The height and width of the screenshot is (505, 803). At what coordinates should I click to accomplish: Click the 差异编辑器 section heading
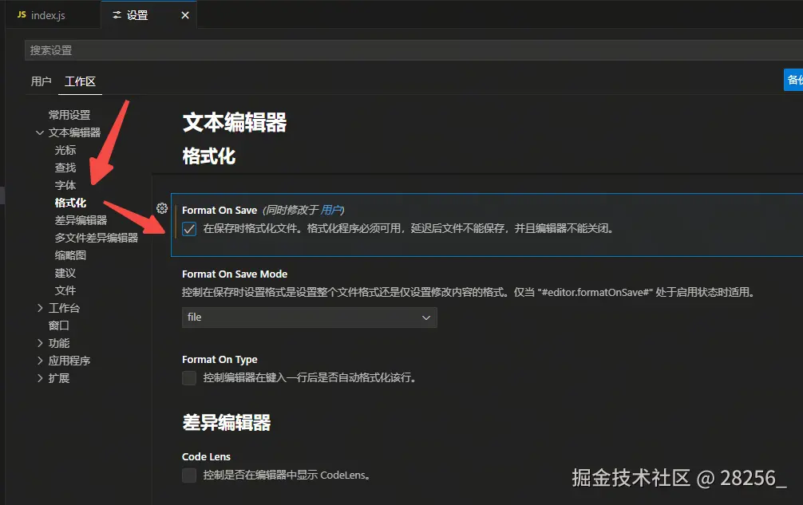pos(227,423)
